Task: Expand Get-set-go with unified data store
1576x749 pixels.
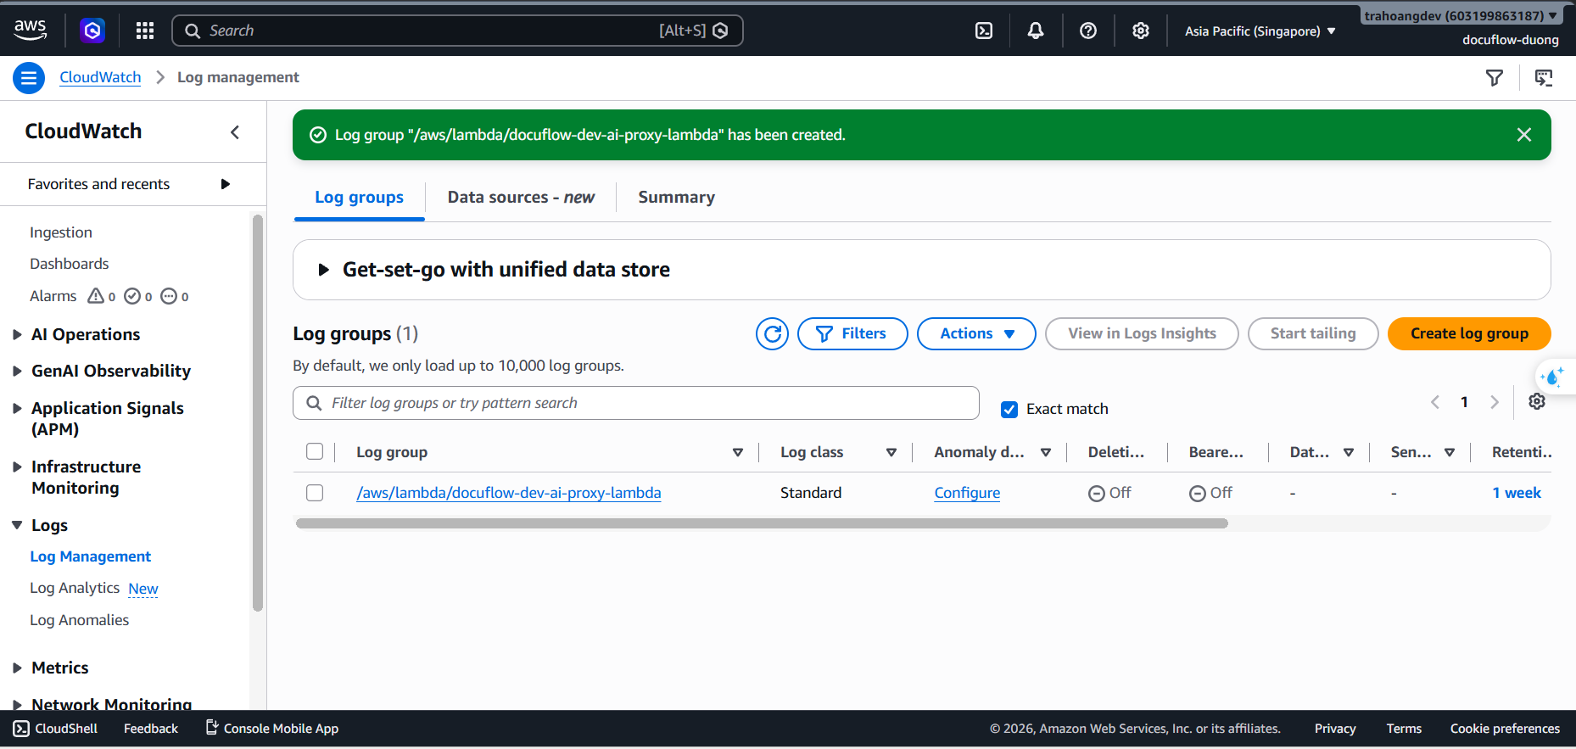Action: [x=323, y=270]
